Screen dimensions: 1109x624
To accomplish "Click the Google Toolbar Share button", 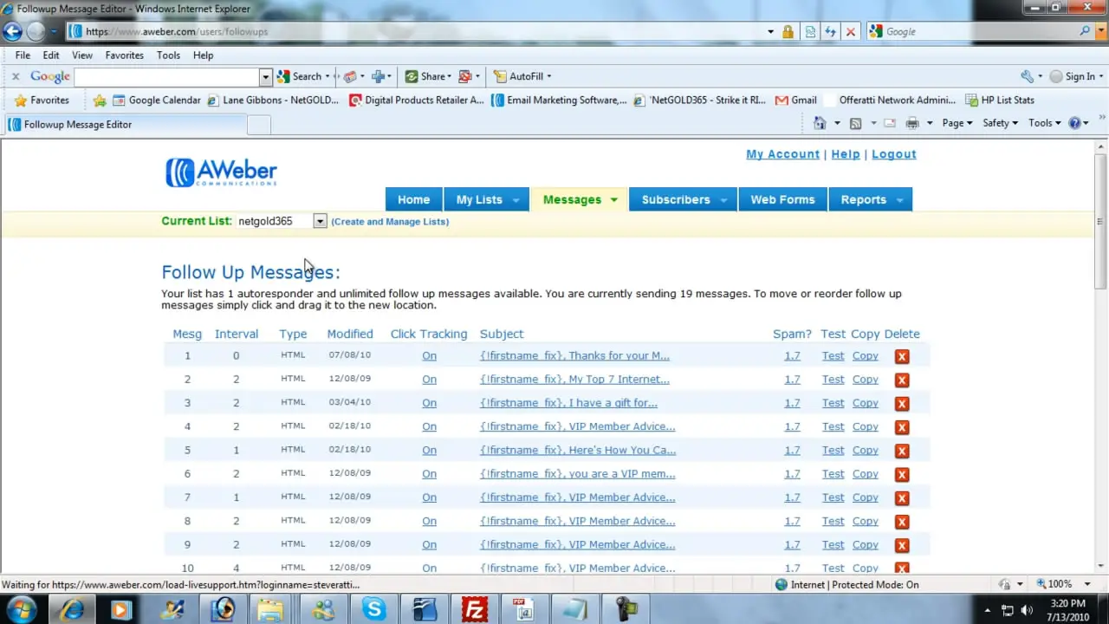I will pos(428,76).
